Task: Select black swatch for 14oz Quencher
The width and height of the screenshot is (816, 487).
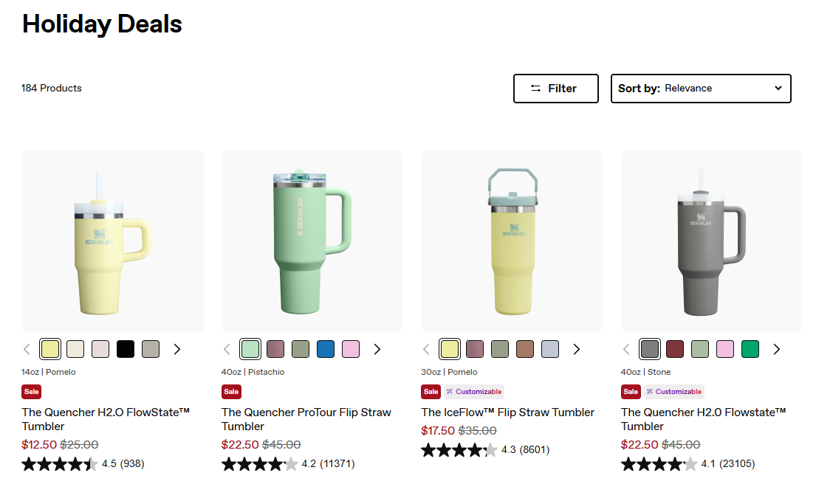Action: 126,349
